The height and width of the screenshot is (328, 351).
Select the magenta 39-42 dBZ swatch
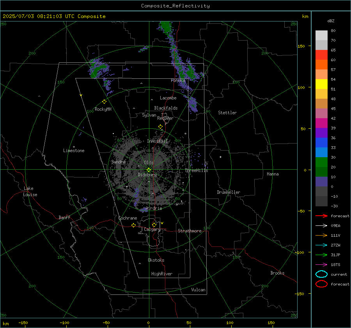[x=321, y=123]
